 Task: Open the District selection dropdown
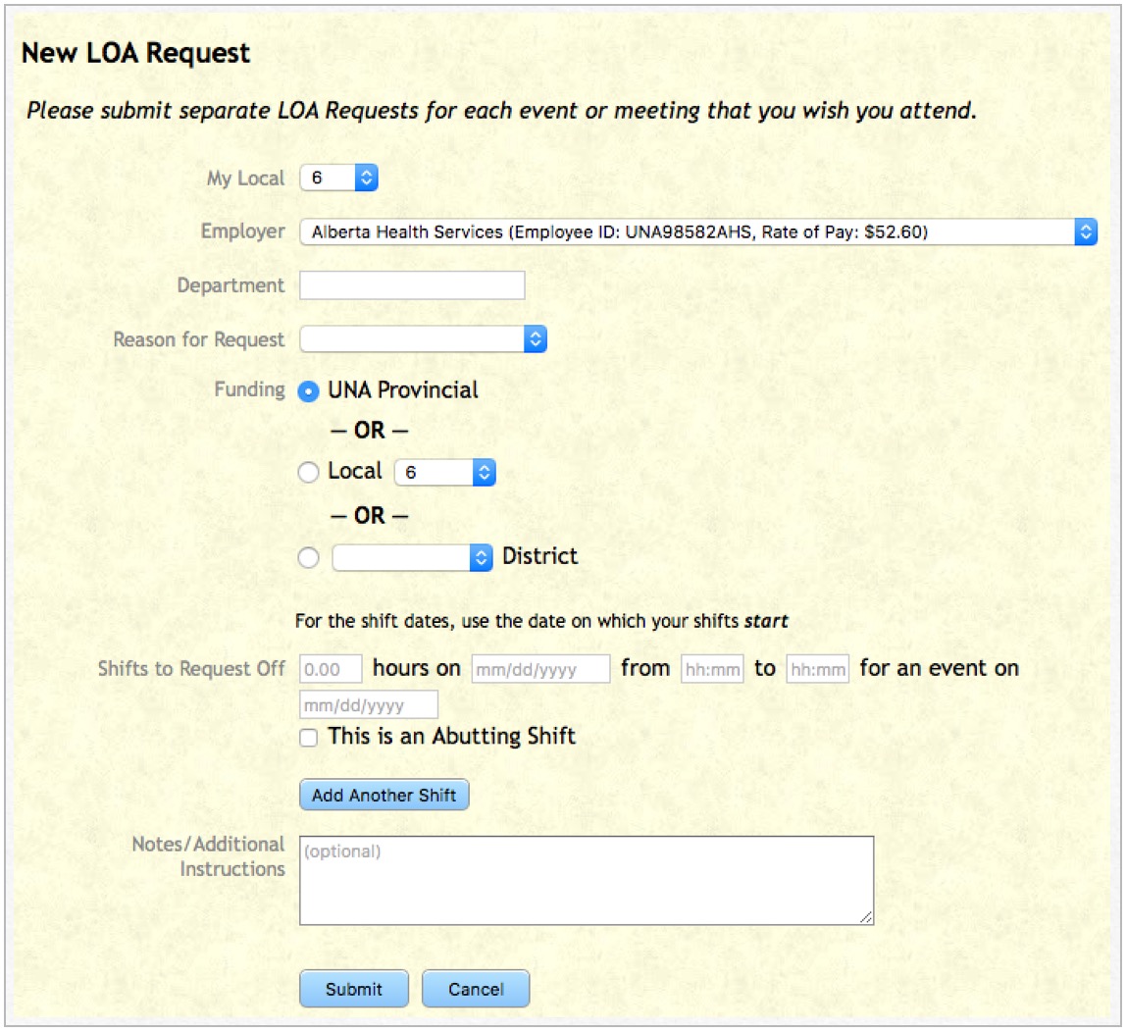(x=412, y=557)
